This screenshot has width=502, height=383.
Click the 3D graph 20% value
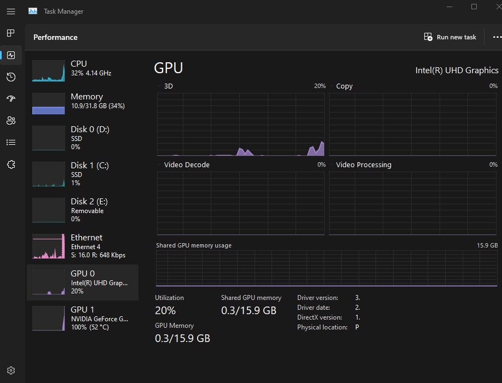[x=320, y=86]
